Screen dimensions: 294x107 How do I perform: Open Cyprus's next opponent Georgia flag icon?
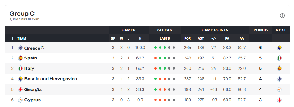[279, 100]
